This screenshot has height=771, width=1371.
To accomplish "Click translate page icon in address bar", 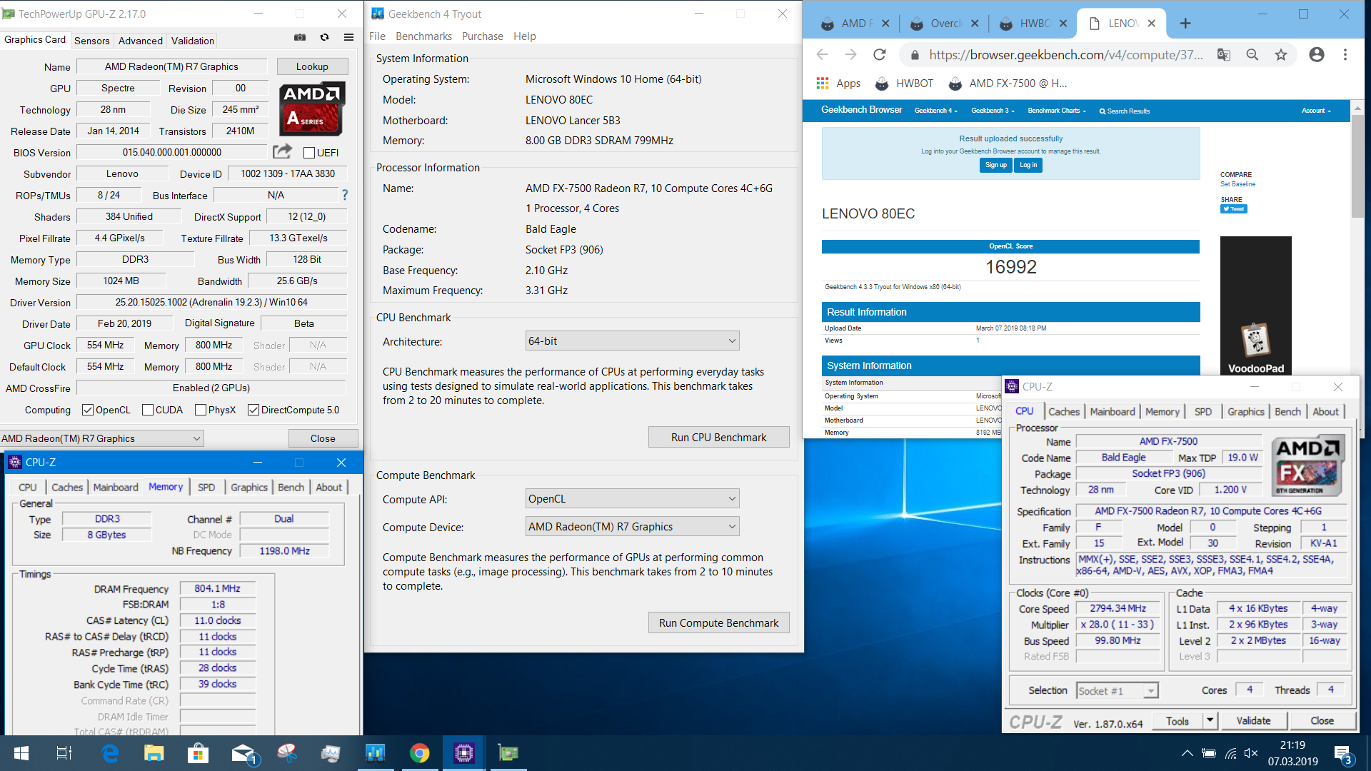I will tap(1224, 55).
